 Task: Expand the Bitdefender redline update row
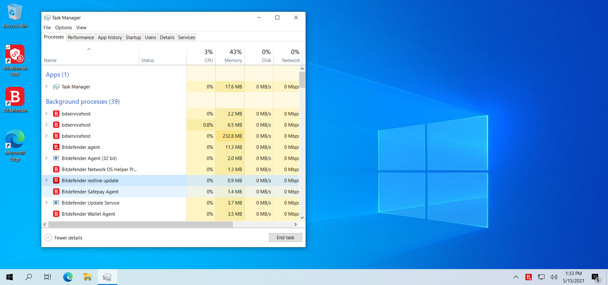coord(46,180)
